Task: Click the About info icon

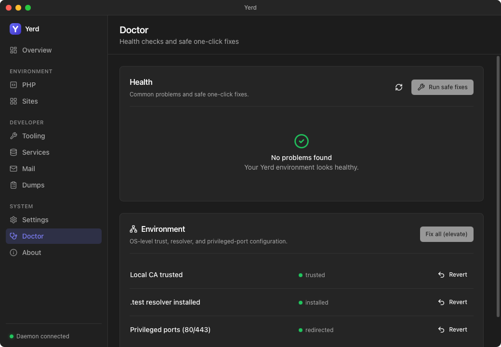Action: [13, 253]
